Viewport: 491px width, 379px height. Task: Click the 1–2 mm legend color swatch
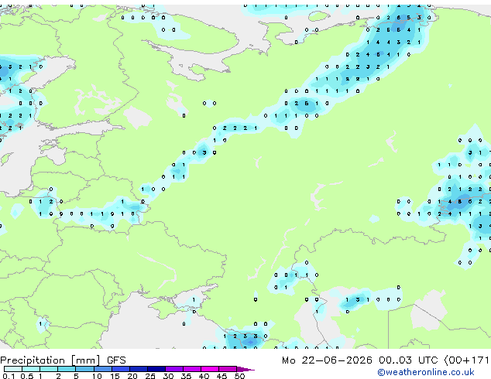pos(49,369)
